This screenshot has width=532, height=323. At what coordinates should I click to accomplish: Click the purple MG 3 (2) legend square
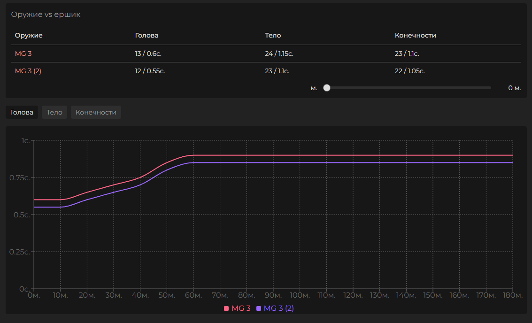[259, 308]
